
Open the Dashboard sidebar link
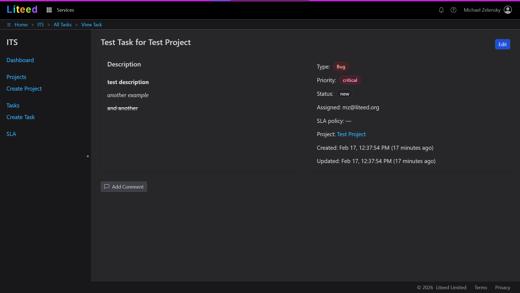[20, 60]
